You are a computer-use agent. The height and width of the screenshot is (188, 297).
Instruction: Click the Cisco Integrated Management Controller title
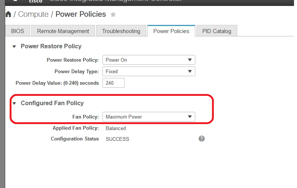click(x=115, y=1)
